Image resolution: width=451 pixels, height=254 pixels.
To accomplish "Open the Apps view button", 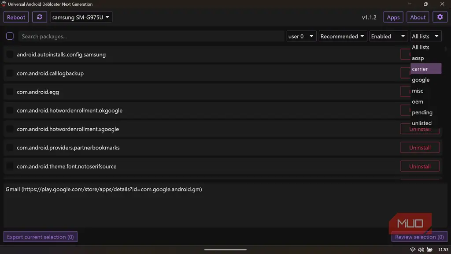I will point(393,17).
